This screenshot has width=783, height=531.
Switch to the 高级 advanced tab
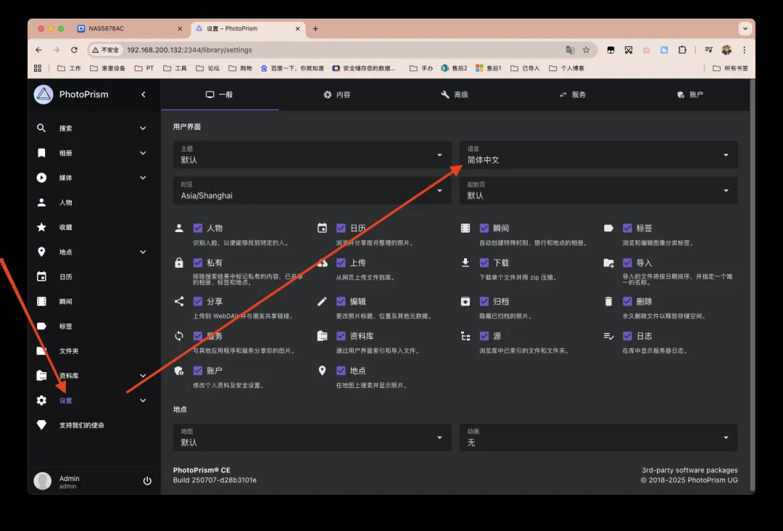(x=454, y=94)
